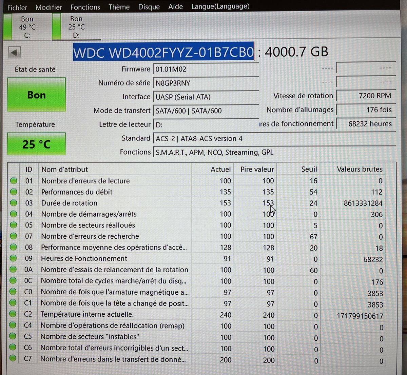Open the Disque menu
Screen dimensions: 407x375
click(x=149, y=7)
